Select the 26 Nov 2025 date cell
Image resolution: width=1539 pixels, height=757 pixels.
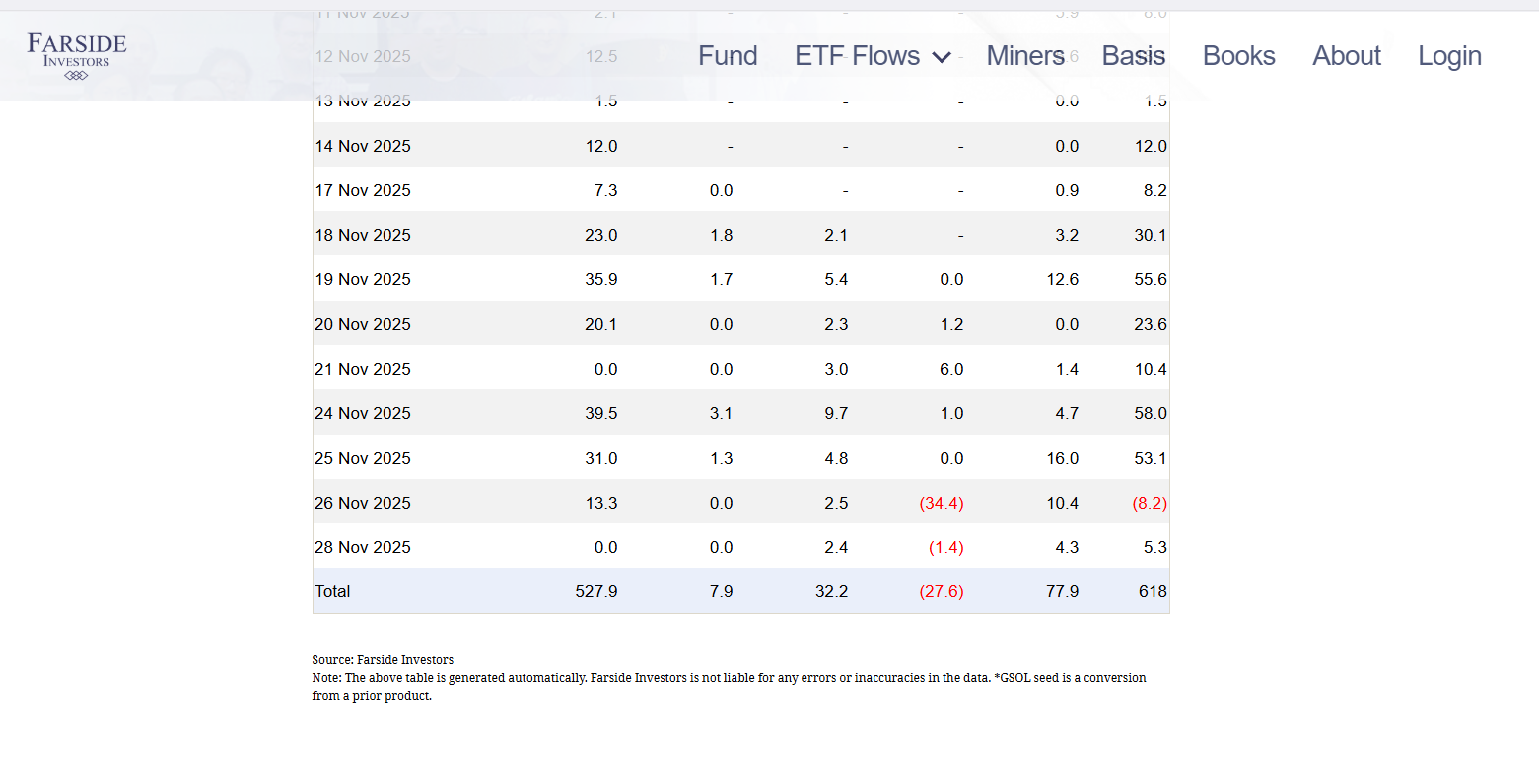(363, 503)
